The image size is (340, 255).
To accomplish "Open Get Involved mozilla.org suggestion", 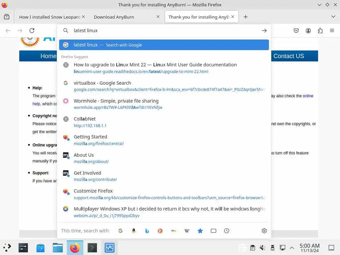I will [x=164, y=176].
